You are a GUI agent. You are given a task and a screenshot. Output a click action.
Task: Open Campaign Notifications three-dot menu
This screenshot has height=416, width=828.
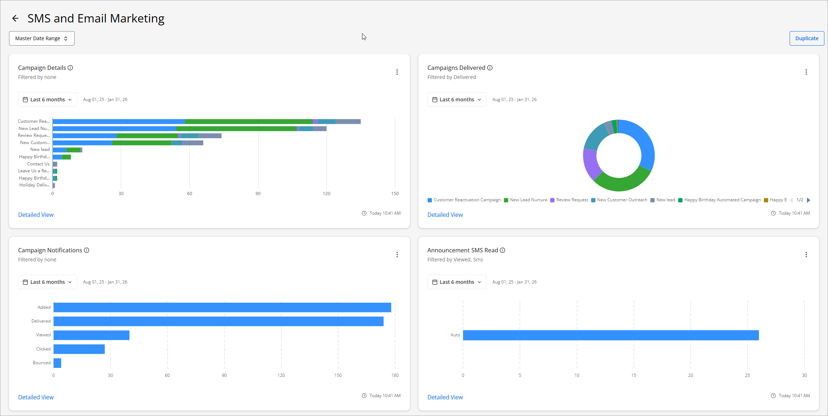[397, 255]
